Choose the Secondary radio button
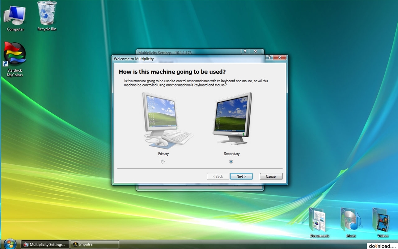The height and width of the screenshot is (249, 398). coord(231,161)
